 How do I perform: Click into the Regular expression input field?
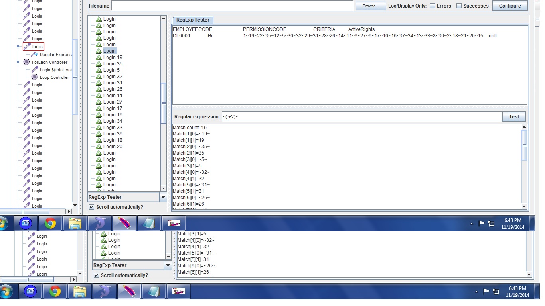361,117
